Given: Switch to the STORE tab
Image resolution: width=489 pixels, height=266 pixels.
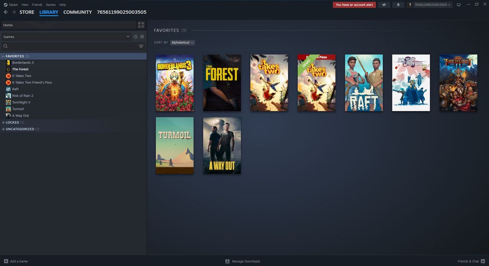Looking at the screenshot, I should click(27, 12).
